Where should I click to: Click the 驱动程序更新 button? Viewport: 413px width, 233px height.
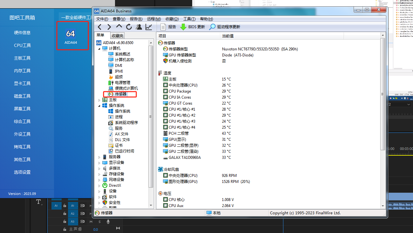tap(225, 27)
